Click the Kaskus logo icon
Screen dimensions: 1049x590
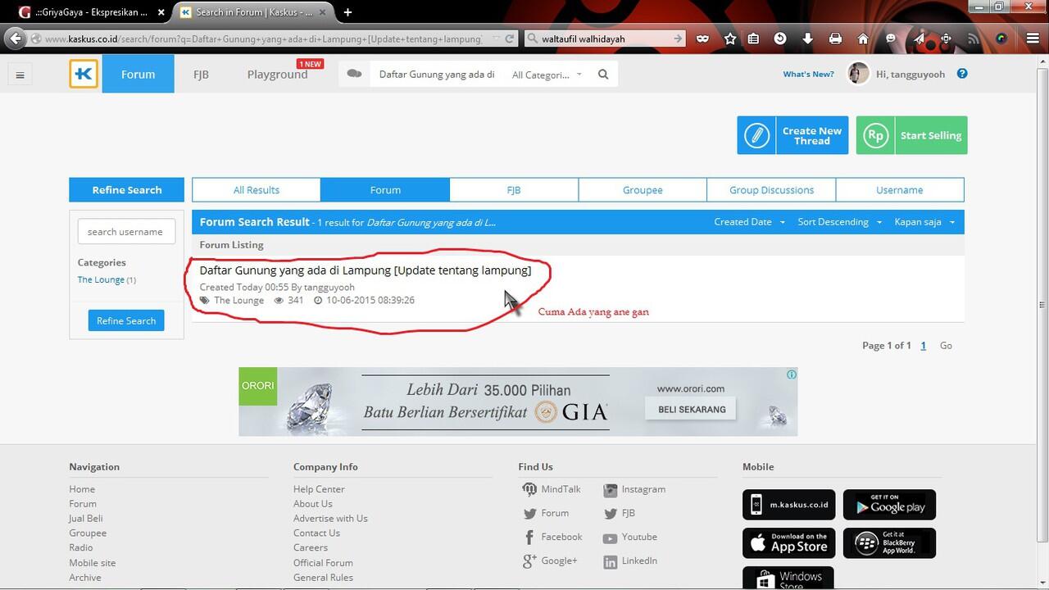(84, 74)
